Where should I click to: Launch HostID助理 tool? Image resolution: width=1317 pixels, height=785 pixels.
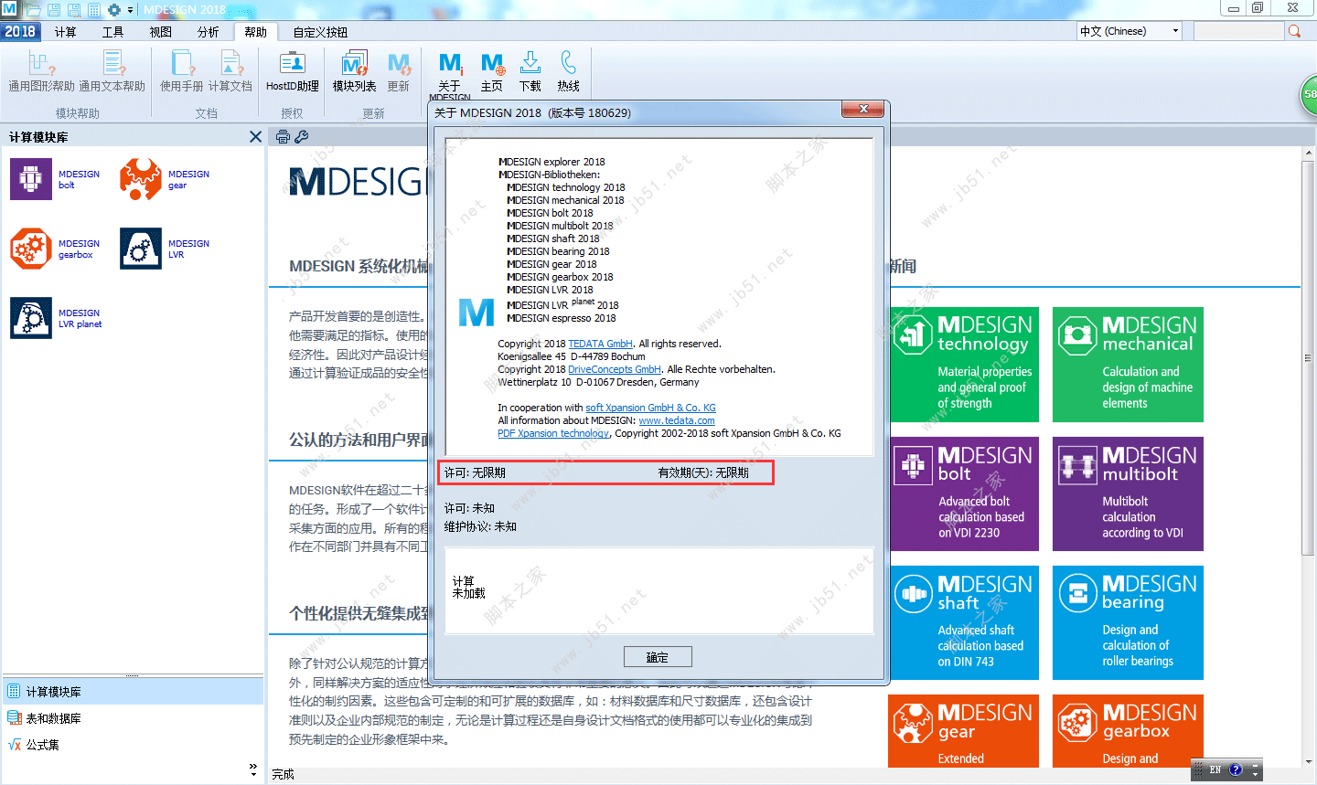293,72
